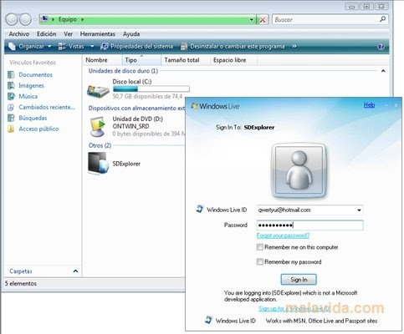404x334 pixels.
Task: Sort by Tamaño total column
Action: 186,60
